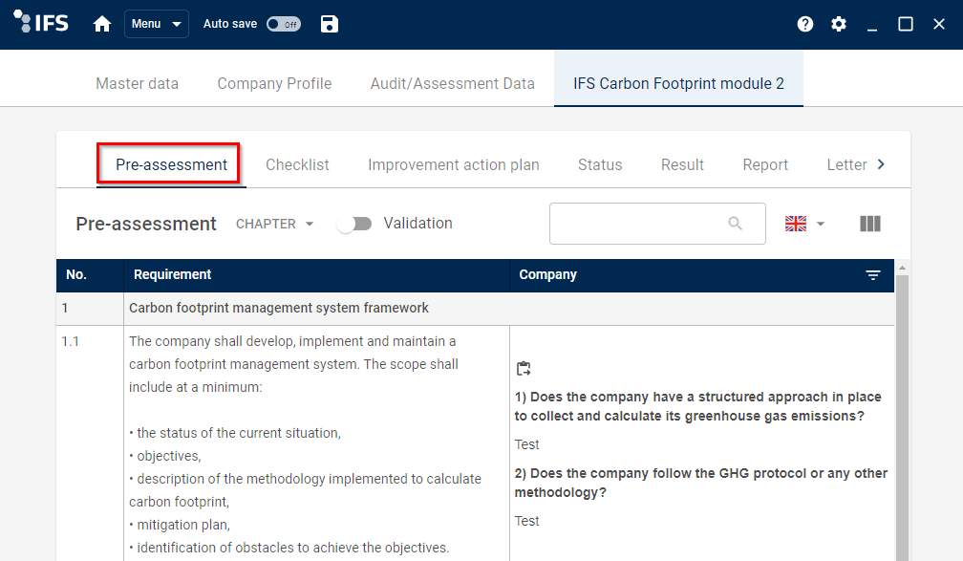Viewport: 963px width, 561px height.
Task: Maximize the application window
Action: (906, 24)
